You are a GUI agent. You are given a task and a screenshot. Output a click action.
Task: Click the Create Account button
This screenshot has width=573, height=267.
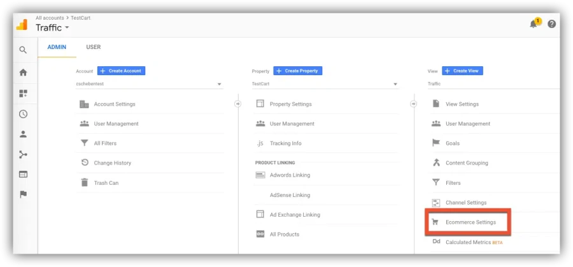click(122, 71)
